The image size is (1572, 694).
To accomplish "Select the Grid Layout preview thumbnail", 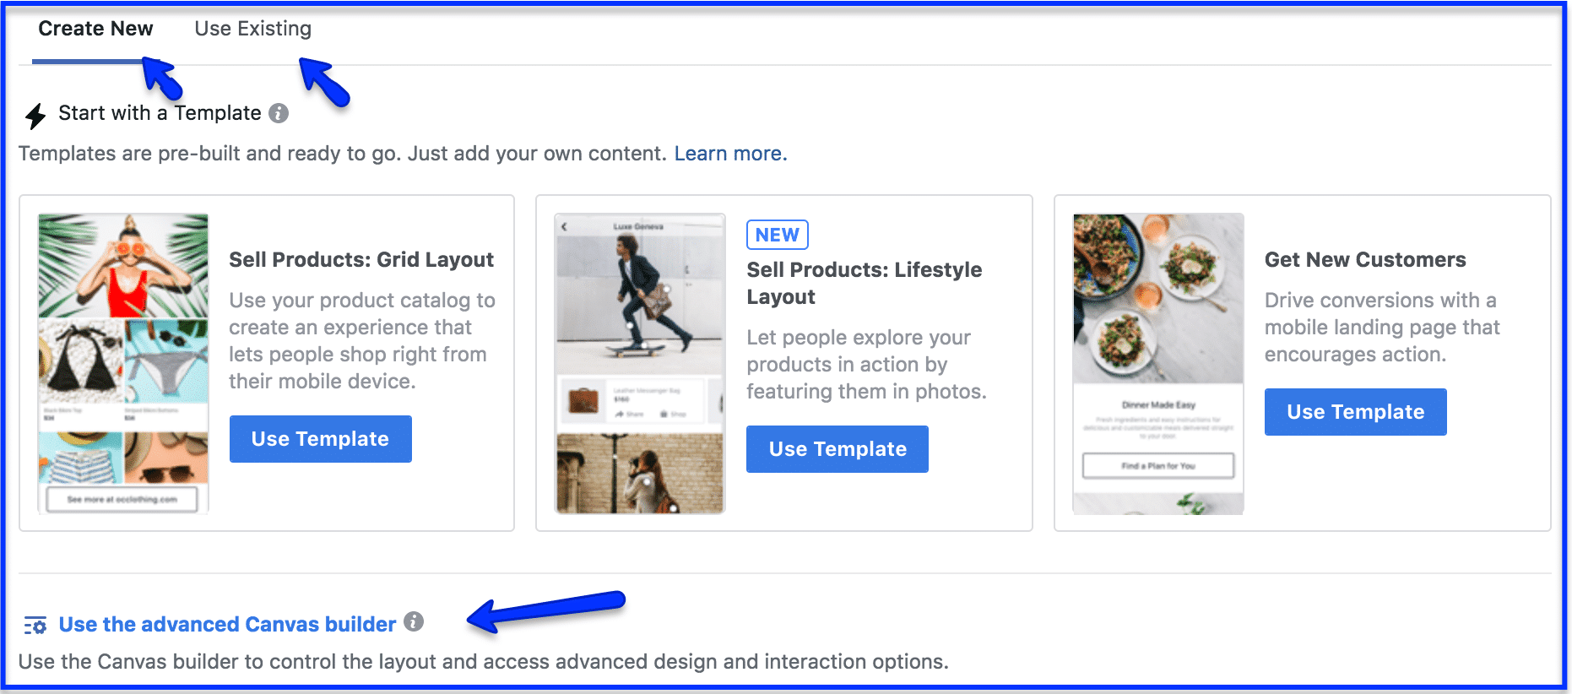I will [x=123, y=363].
